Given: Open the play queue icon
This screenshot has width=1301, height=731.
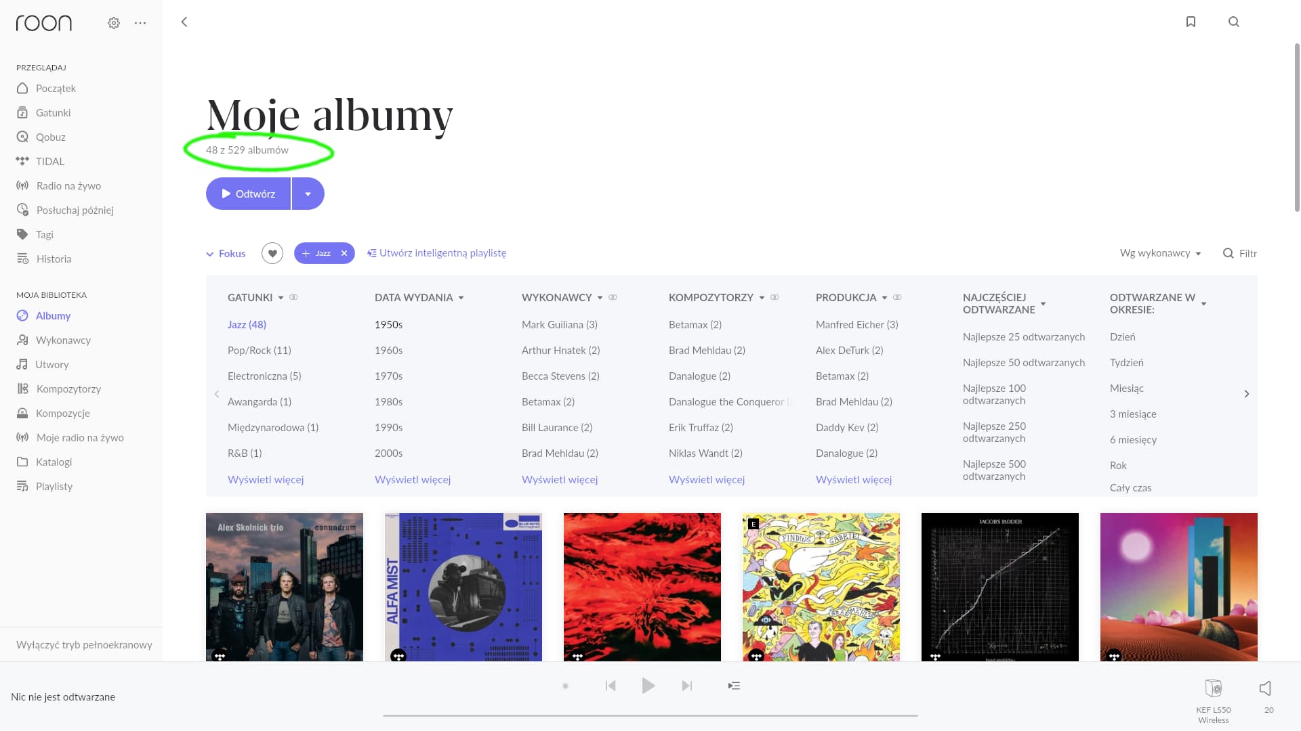Looking at the screenshot, I should [734, 686].
